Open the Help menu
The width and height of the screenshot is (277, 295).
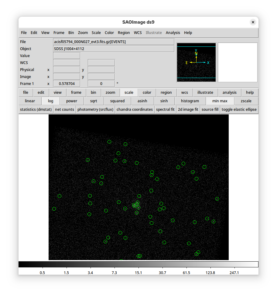pyautogui.click(x=188, y=33)
